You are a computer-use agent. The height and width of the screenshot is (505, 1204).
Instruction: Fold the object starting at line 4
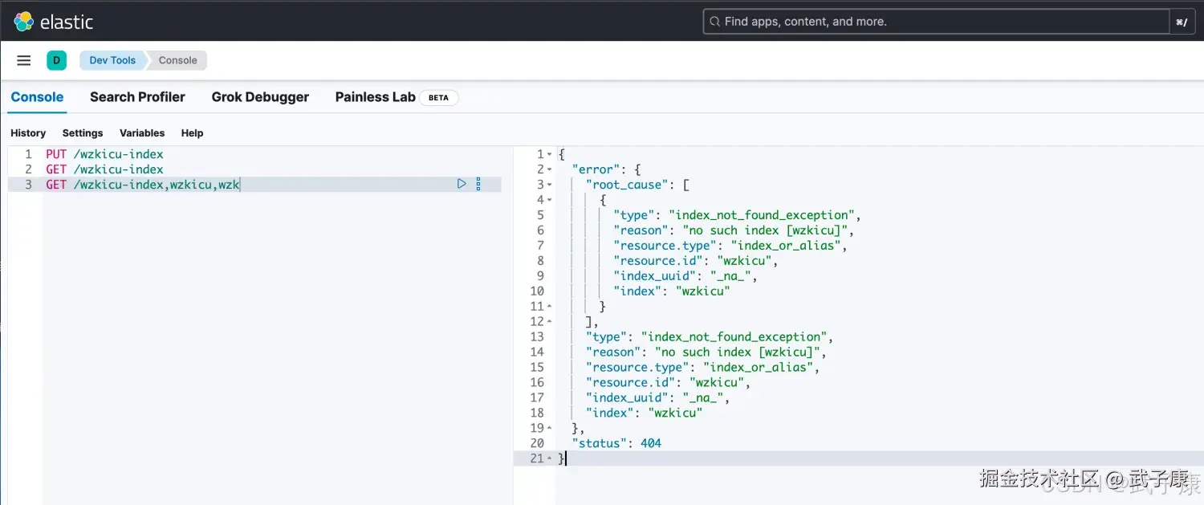pos(550,200)
